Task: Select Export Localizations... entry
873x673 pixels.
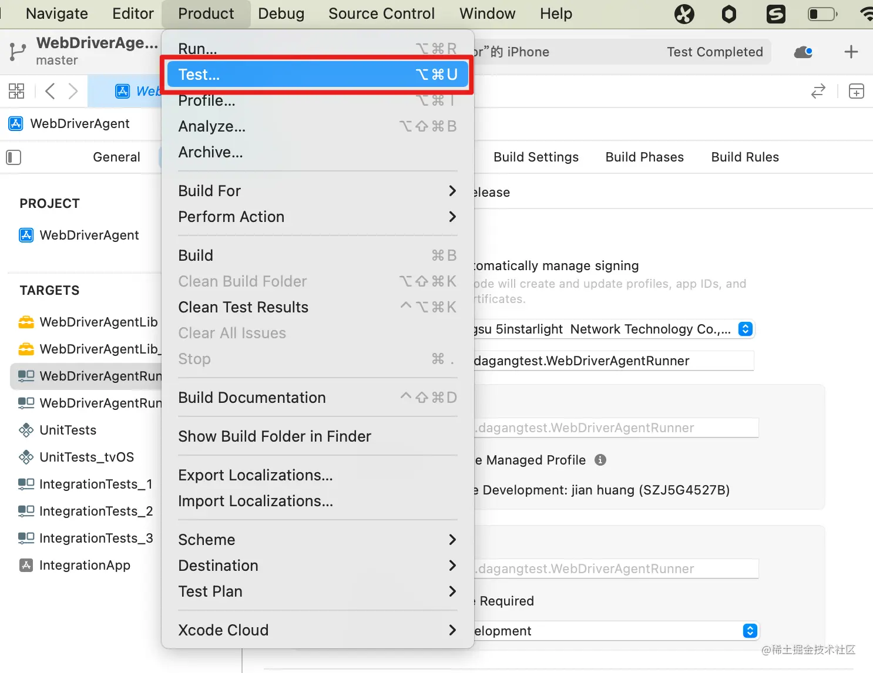Action: tap(317, 475)
